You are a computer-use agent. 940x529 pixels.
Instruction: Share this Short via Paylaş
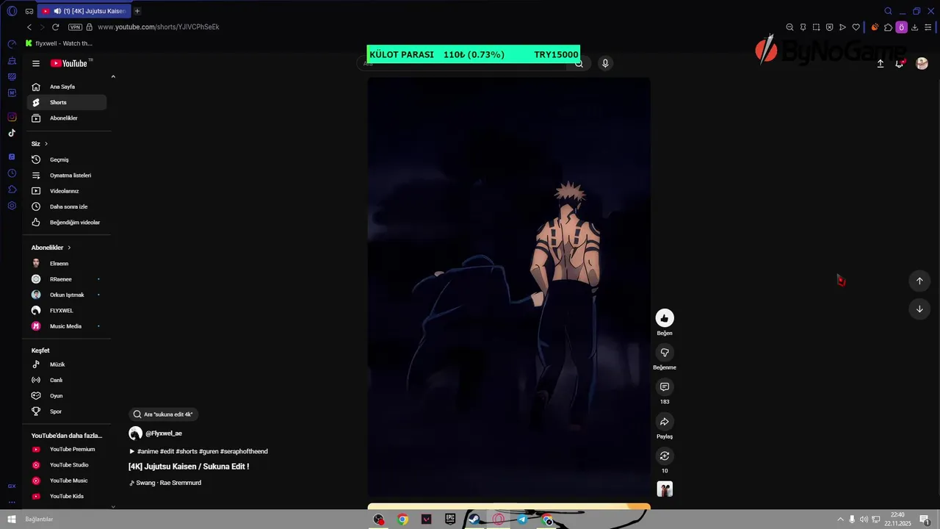coord(665,422)
